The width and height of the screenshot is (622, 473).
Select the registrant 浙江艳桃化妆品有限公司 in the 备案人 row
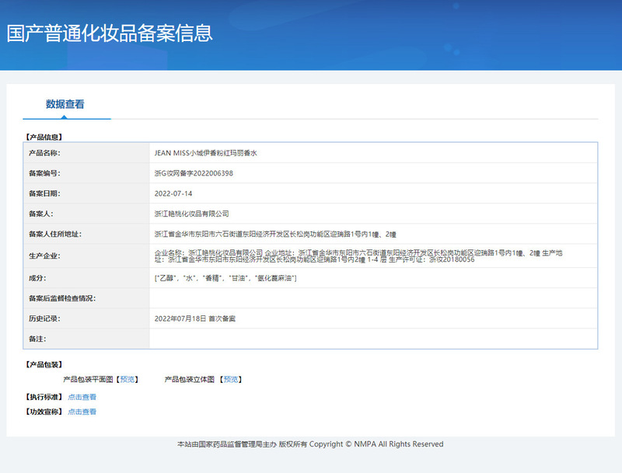[191, 214]
